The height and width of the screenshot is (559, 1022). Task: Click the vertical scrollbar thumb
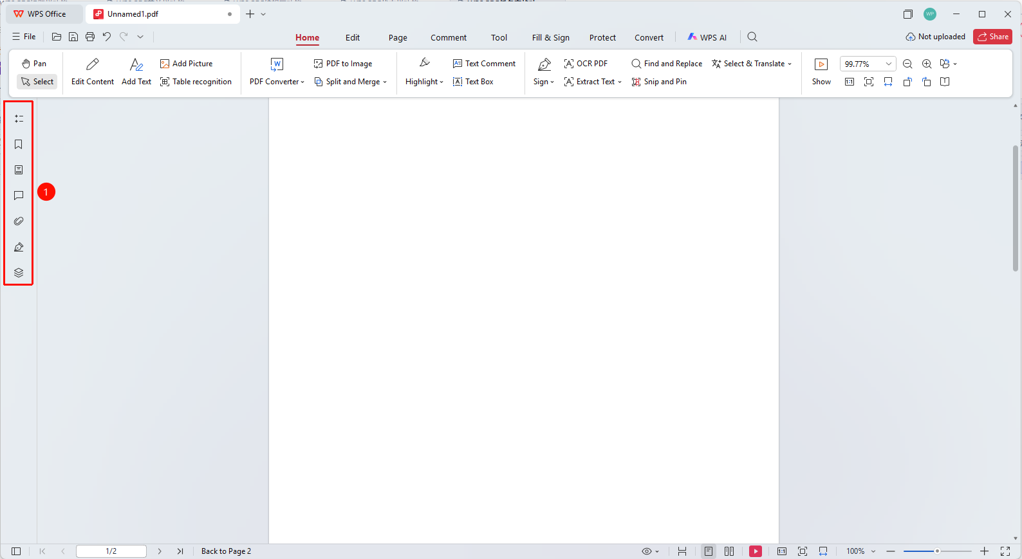(x=1016, y=208)
